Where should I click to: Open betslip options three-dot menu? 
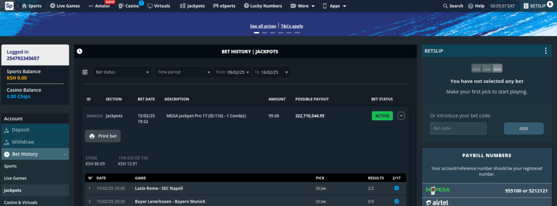(546, 51)
